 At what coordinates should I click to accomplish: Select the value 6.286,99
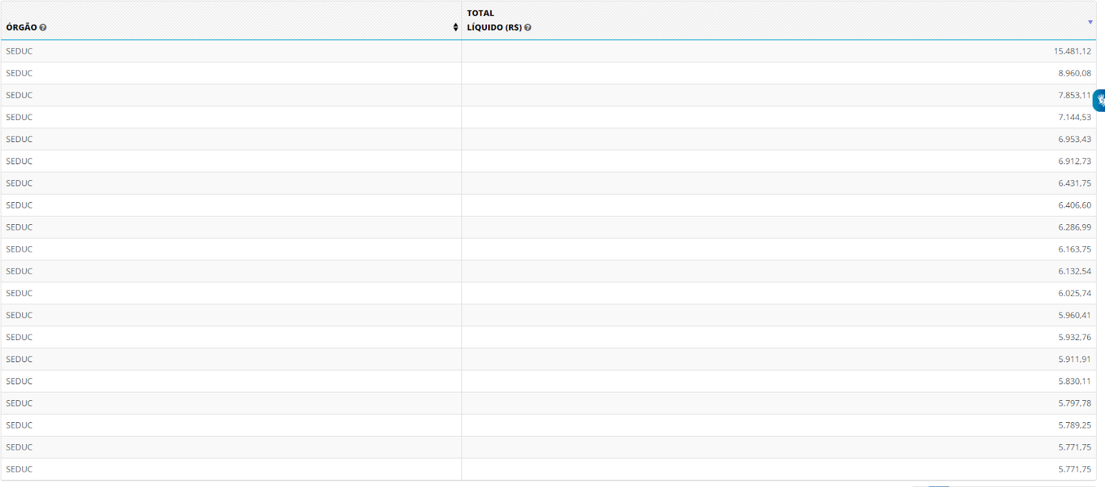pyautogui.click(x=1075, y=228)
